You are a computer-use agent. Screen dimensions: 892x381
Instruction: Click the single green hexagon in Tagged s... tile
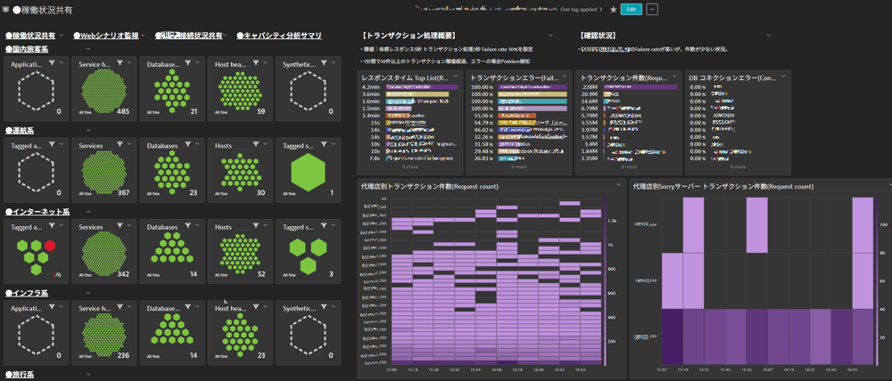click(x=307, y=174)
